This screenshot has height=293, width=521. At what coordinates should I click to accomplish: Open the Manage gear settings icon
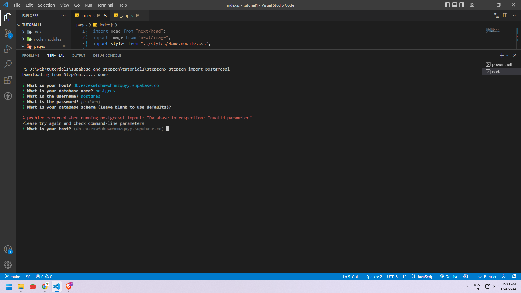tap(8, 265)
